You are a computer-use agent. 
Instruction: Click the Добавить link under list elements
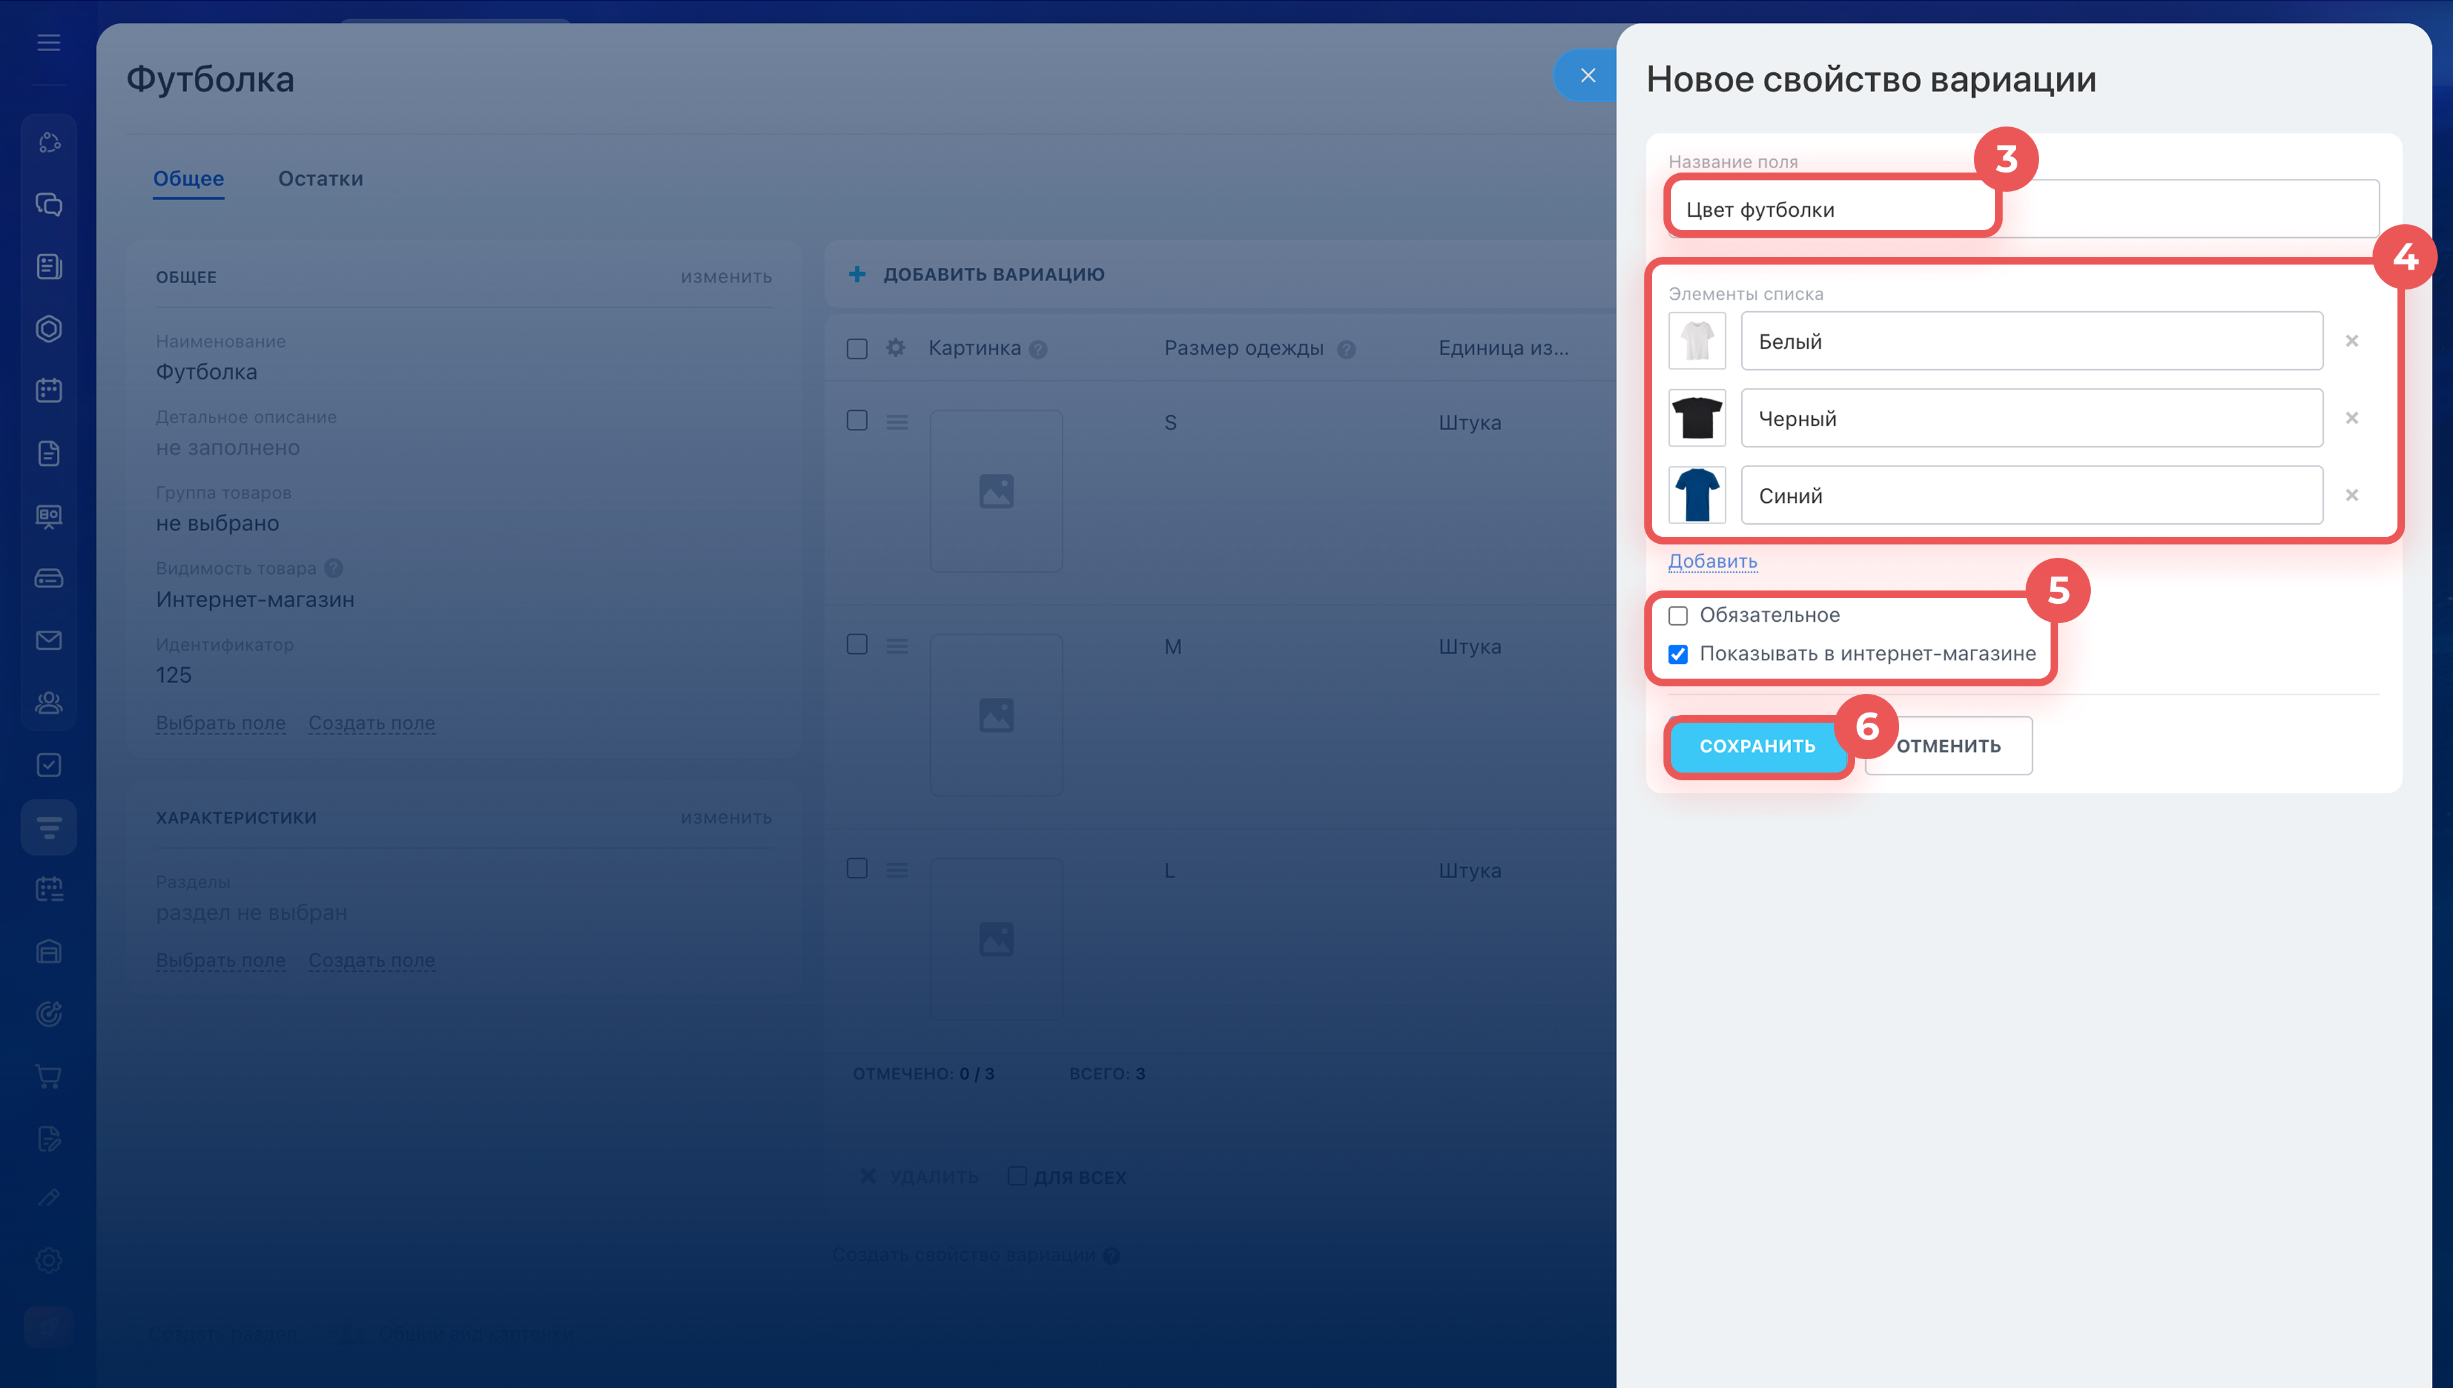1712,562
